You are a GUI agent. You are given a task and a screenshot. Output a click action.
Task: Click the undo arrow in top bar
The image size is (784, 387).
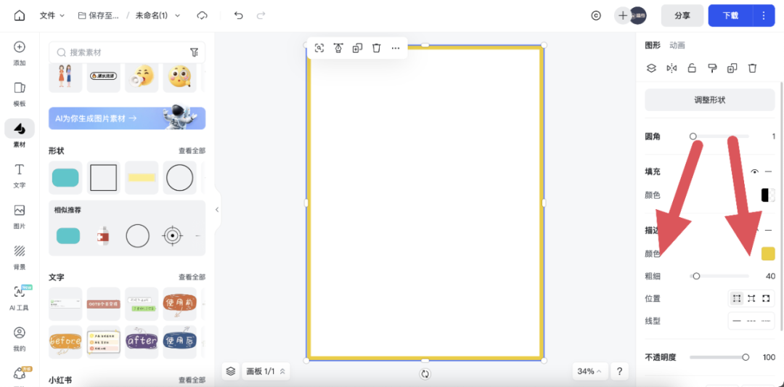[x=238, y=15]
